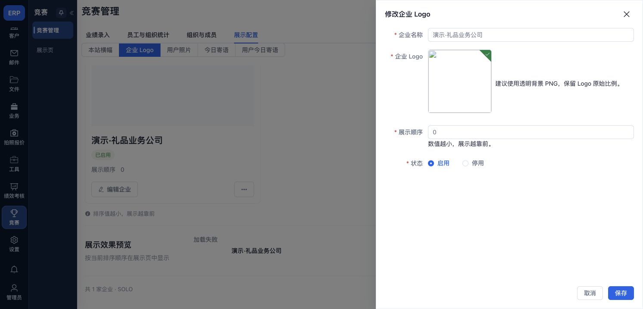
Task: Open the 文件 files module
Action: pos(14,84)
